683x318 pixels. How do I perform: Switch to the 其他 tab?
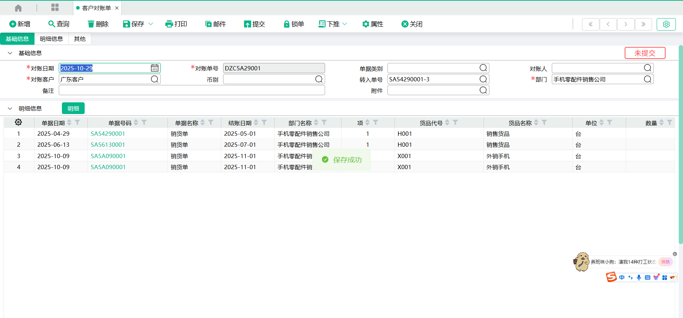80,39
